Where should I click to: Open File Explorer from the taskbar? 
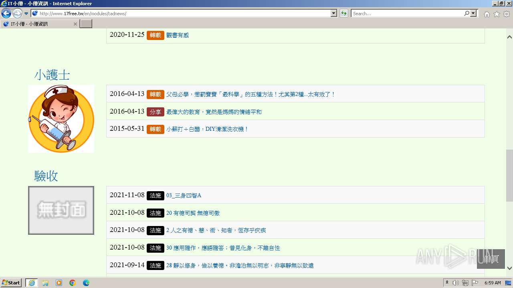(45, 283)
